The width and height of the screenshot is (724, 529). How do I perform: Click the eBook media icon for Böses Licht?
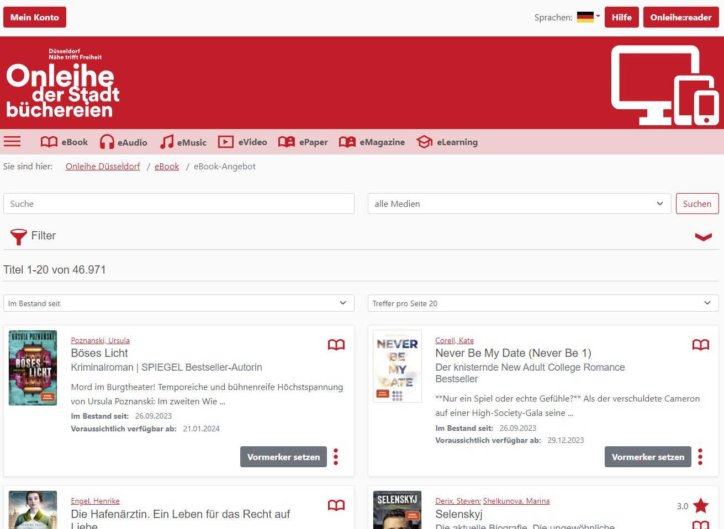[336, 345]
